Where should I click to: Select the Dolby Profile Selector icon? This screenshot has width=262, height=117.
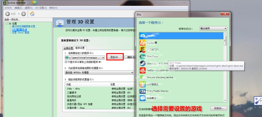(142, 91)
